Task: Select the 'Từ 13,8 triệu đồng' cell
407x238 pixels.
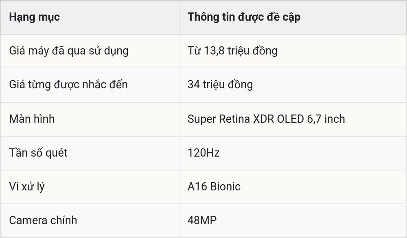Action: click(x=293, y=51)
